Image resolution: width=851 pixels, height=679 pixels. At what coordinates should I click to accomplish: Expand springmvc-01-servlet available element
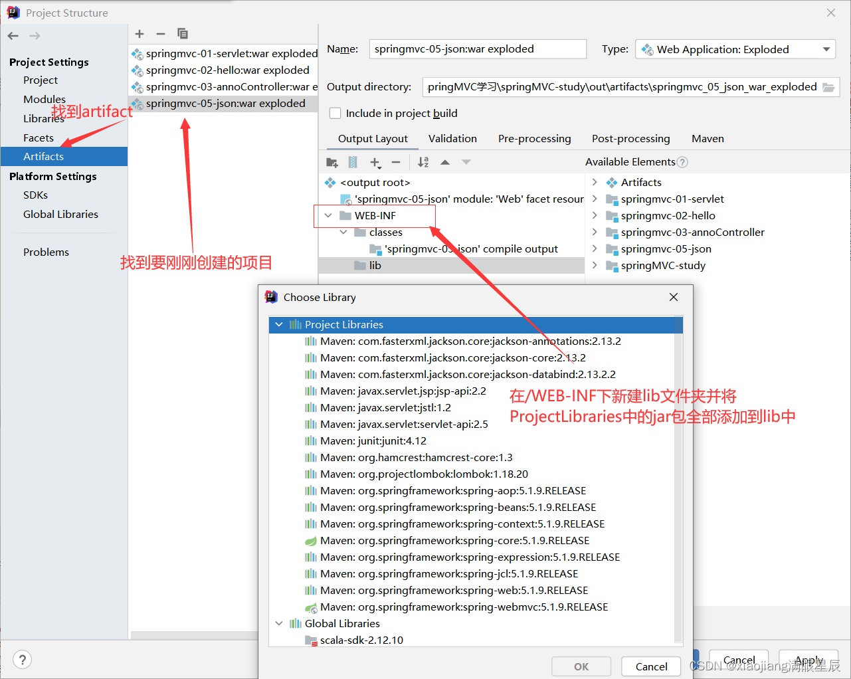point(595,199)
